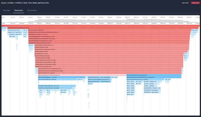Click the Inspector\Inspector::flush blue bar
Image resolution: width=201 pixels, height=117 pixels.
[x=15, y=30]
